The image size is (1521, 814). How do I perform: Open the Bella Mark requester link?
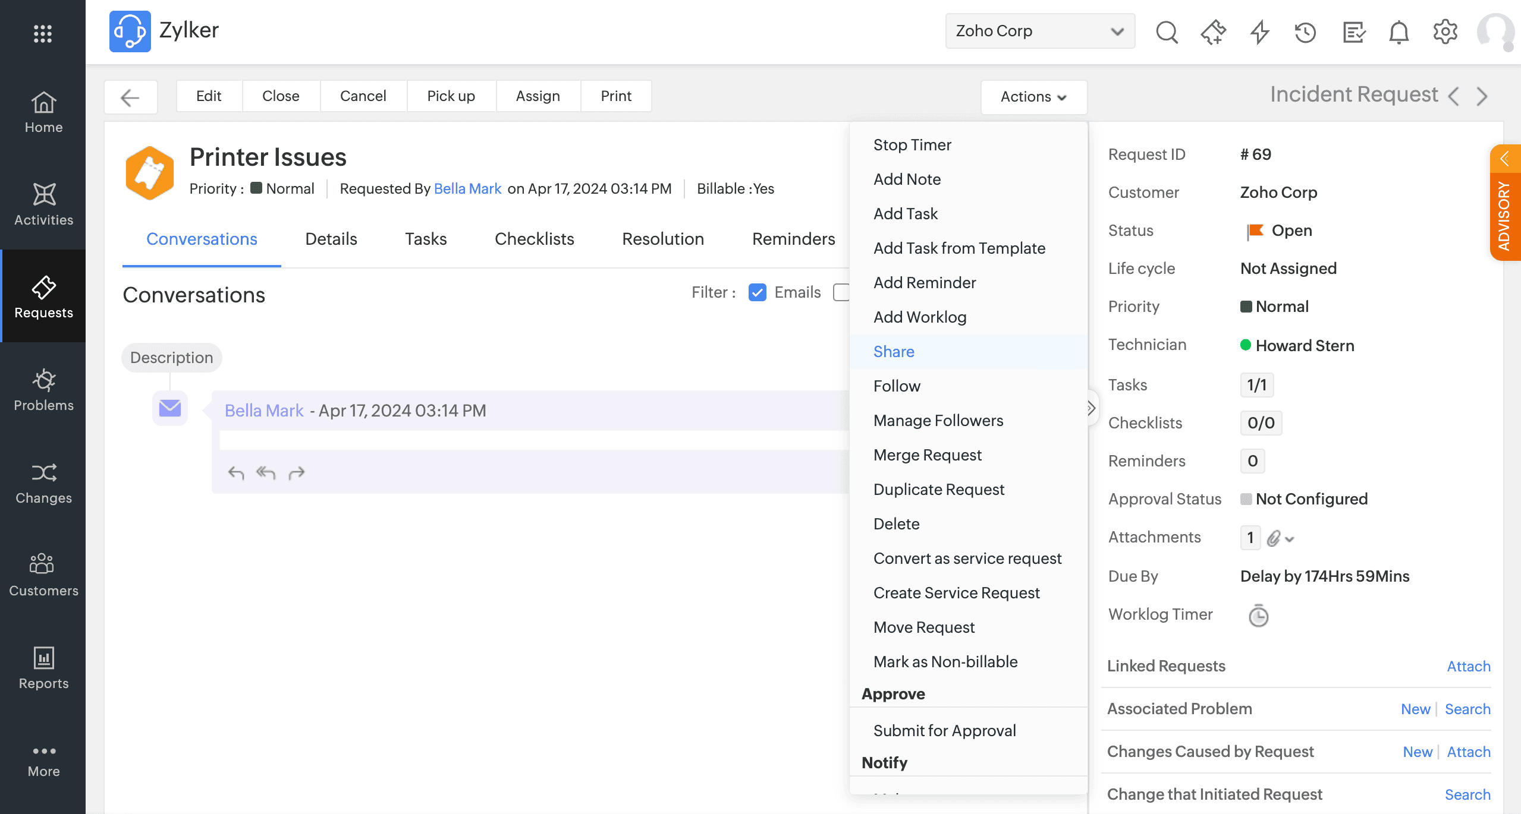coord(467,189)
